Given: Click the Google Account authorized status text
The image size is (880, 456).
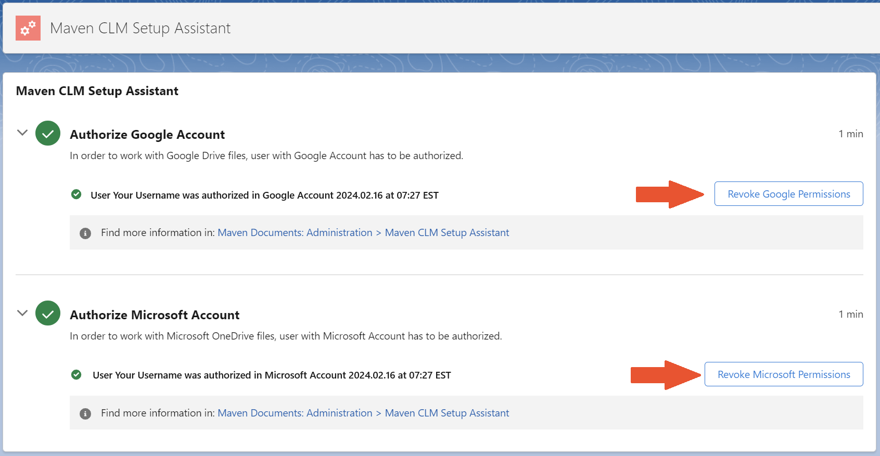Looking at the screenshot, I should click(264, 196).
